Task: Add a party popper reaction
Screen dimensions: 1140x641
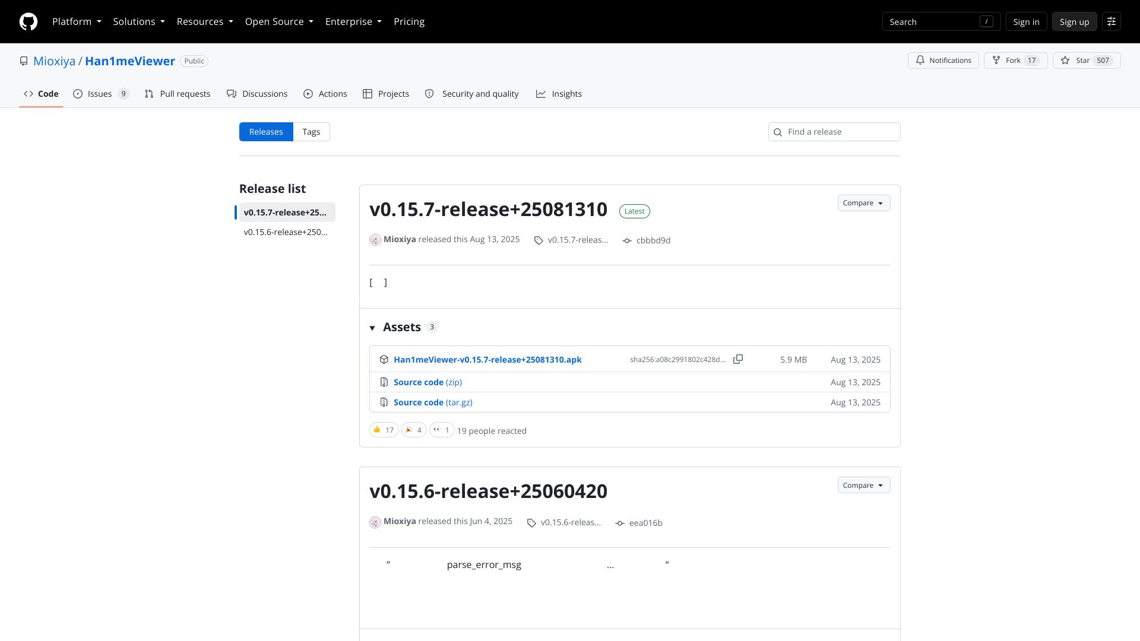Action: [x=414, y=430]
